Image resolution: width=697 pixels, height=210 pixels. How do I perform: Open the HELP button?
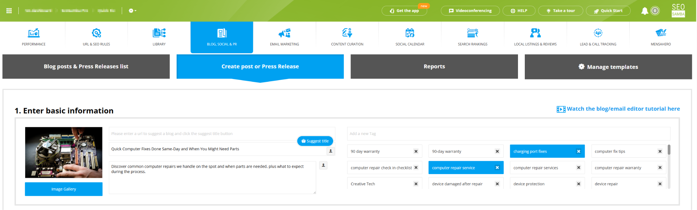[519, 11]
